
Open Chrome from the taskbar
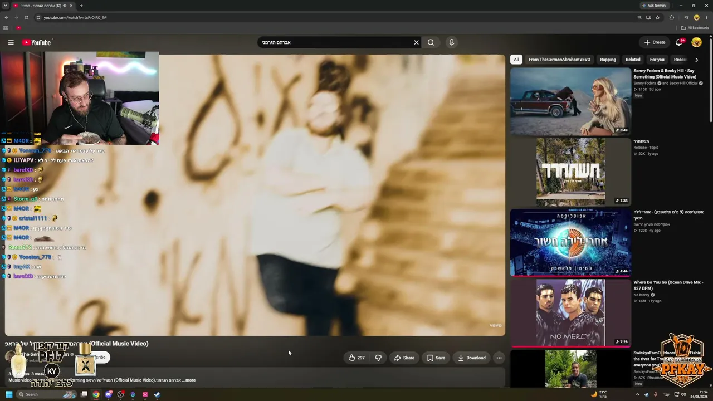96,394
